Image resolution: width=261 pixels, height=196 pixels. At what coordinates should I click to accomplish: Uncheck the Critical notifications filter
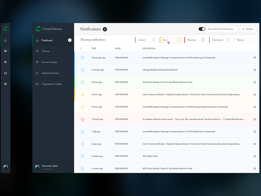tap(154, 40)
